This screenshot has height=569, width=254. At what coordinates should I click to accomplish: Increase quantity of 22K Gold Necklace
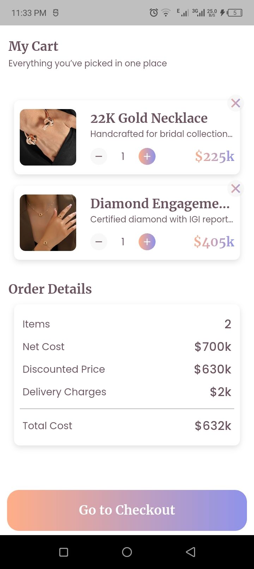pyautogui.click(x=147, y=156)
